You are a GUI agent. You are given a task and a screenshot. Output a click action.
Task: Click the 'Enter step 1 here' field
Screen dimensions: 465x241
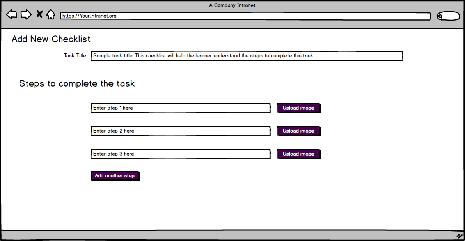(x=180, y=108)
